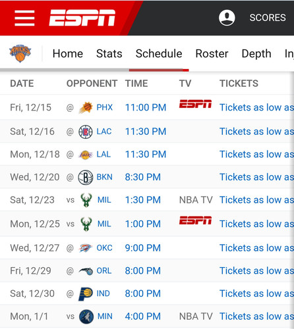
Task: Go to the Home tab
Action: [x=68, y=54]
